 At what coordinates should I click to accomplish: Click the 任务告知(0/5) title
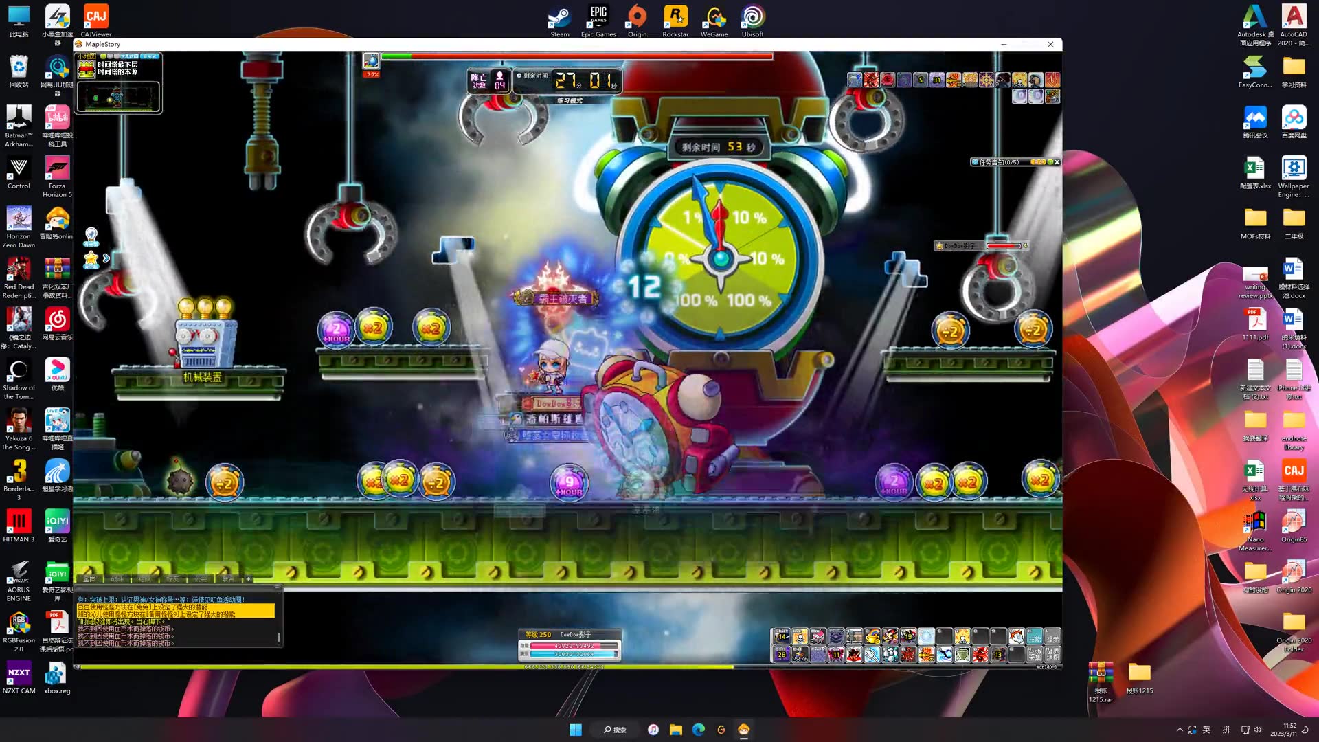pos(1000,162)
